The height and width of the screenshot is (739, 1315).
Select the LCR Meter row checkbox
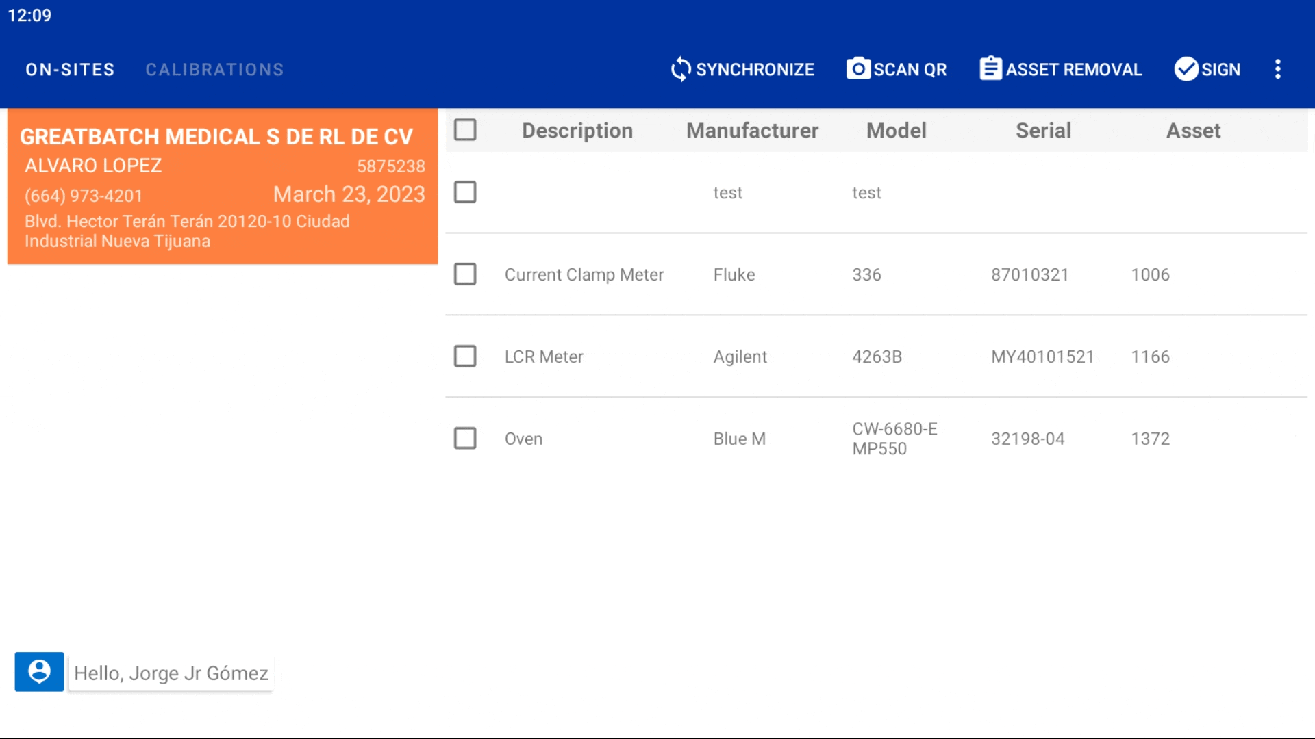point(465,356)
